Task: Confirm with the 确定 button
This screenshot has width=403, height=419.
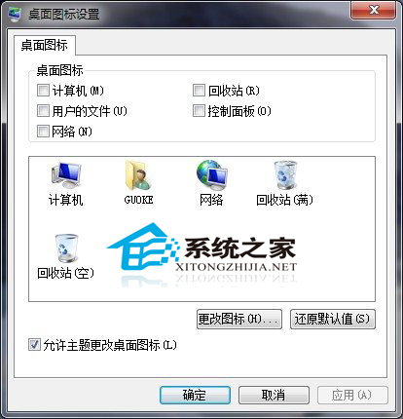Action: point(195,395)
